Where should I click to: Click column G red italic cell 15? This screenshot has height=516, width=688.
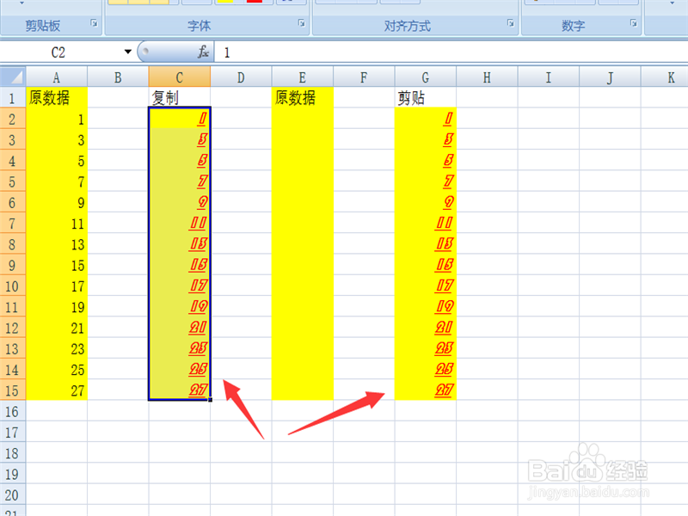point(425,265)
